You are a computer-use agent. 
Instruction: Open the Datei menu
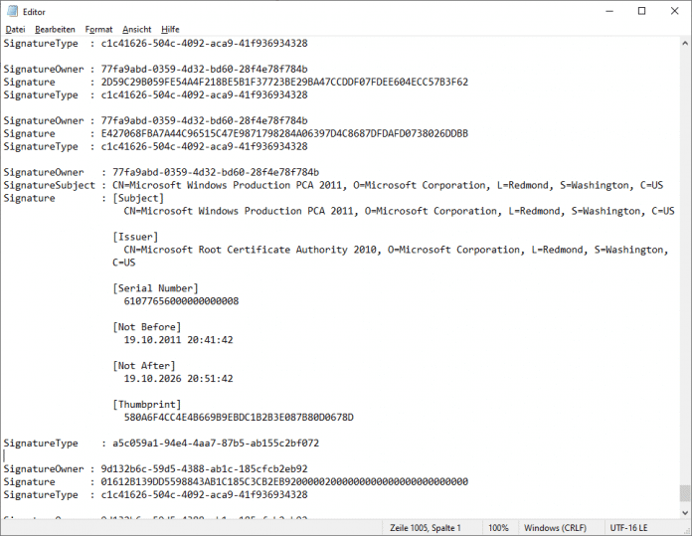(15, 29)
